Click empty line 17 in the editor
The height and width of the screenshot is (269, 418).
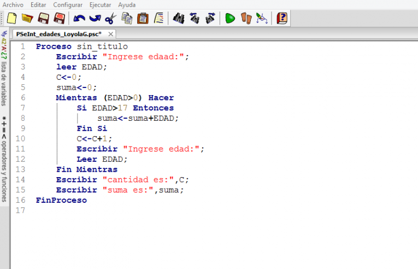pos(213,210)
